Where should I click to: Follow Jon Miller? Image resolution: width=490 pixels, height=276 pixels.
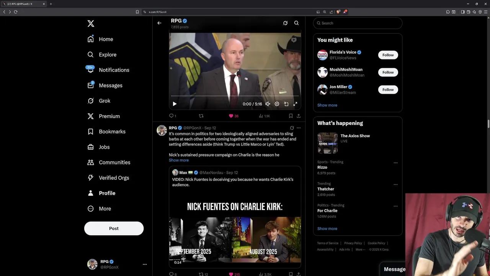pos(388,89)
